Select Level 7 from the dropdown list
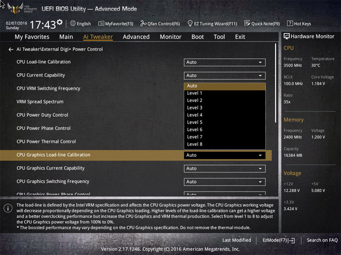Viewport: 341px width, 255px height. (224, 137)
